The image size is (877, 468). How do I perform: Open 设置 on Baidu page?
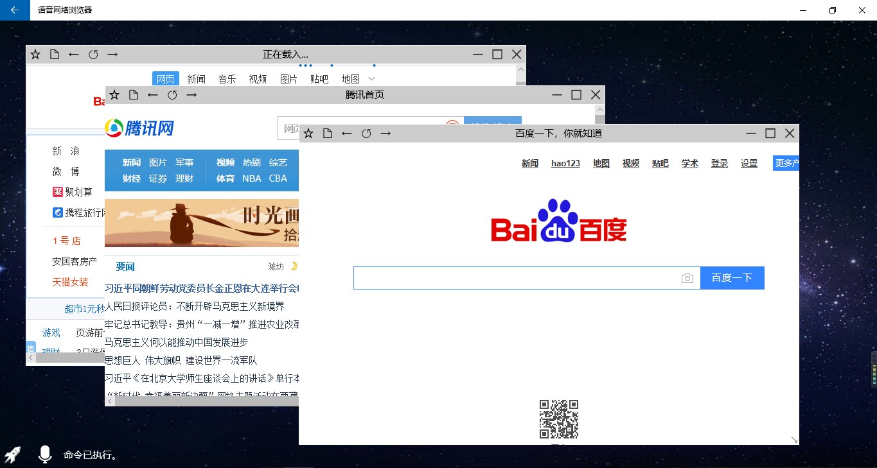tap(749, 164)
